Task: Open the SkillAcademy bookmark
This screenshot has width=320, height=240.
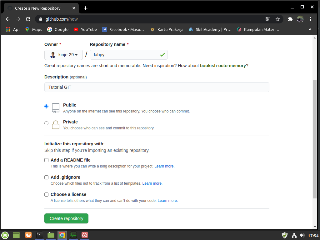Action: (210, 29)
